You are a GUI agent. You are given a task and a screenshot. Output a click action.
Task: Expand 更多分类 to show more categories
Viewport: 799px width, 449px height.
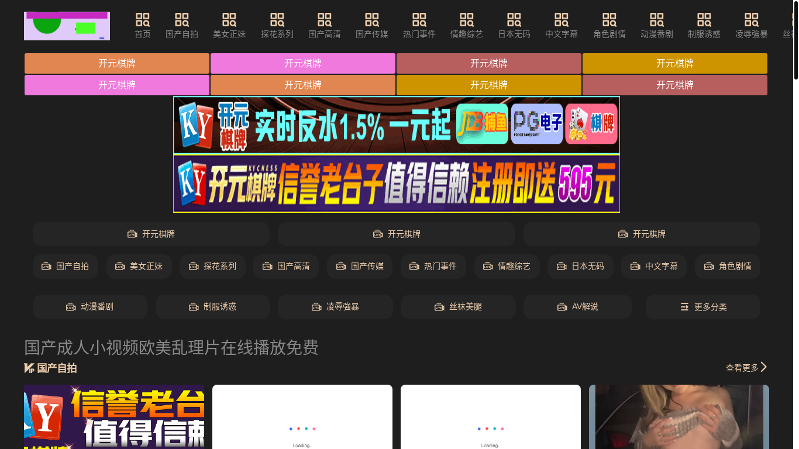[x=703, y=306]
